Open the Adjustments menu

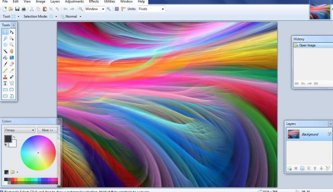[x=75, y=1]
